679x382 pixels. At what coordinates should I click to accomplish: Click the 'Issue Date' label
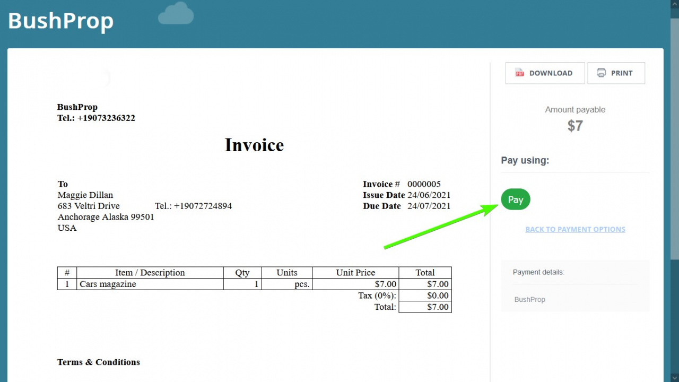pyautogui.click(x=384, y=195)
